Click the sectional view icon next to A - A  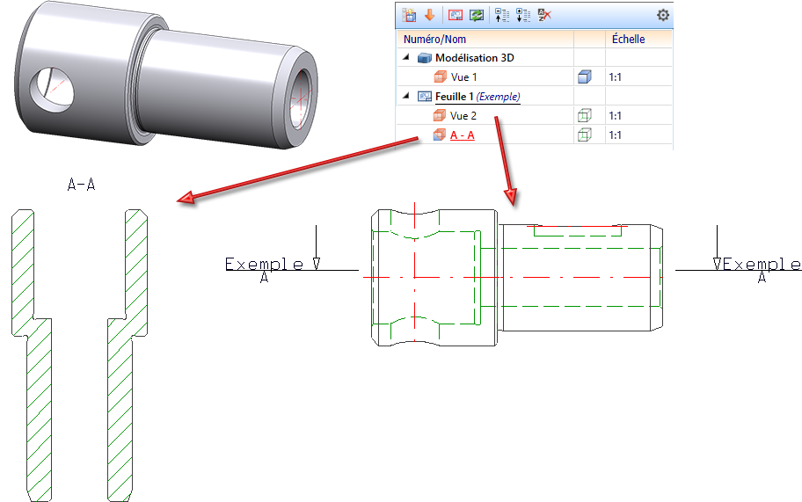[x=440, y=135]
